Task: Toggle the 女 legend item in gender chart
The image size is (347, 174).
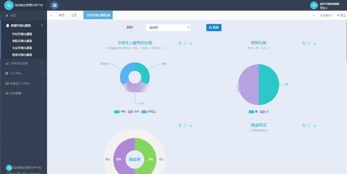Action: click(265, 112)
